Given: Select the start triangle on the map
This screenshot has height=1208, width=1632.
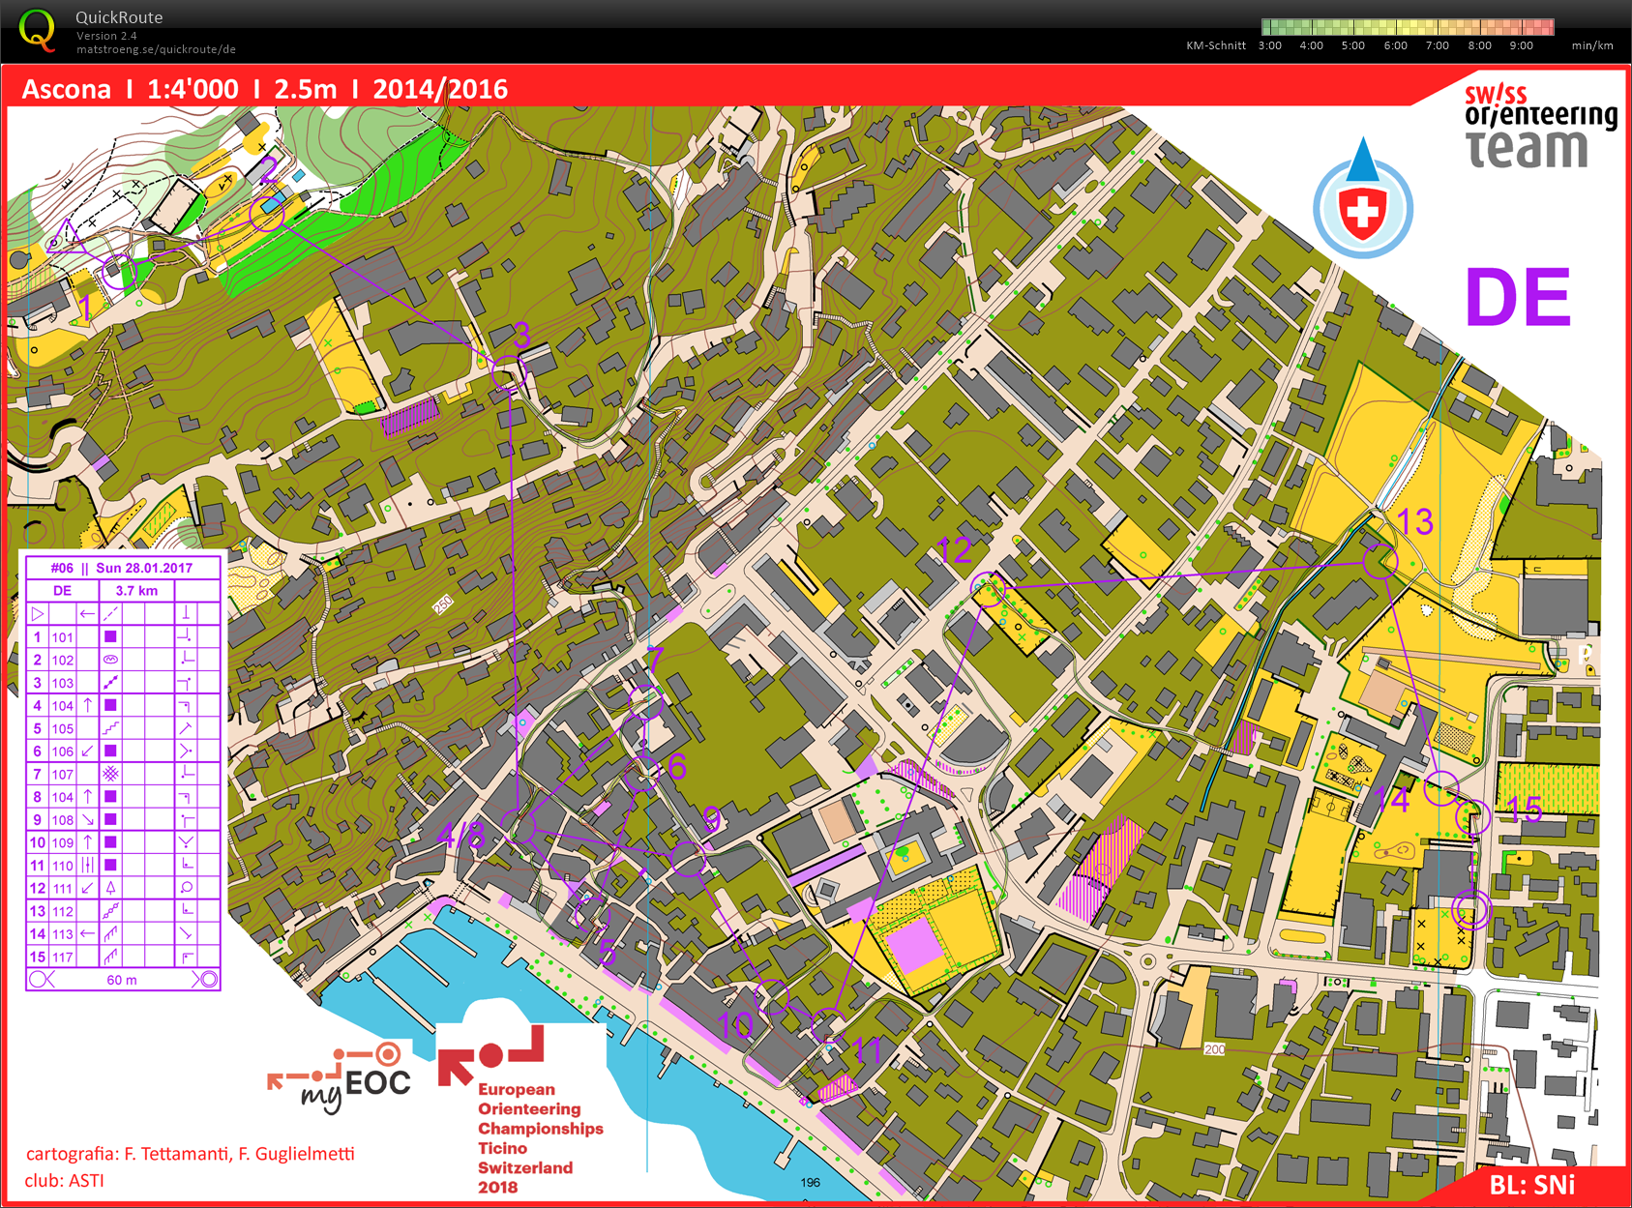Looking at the screenshot, I should point(67,238).
